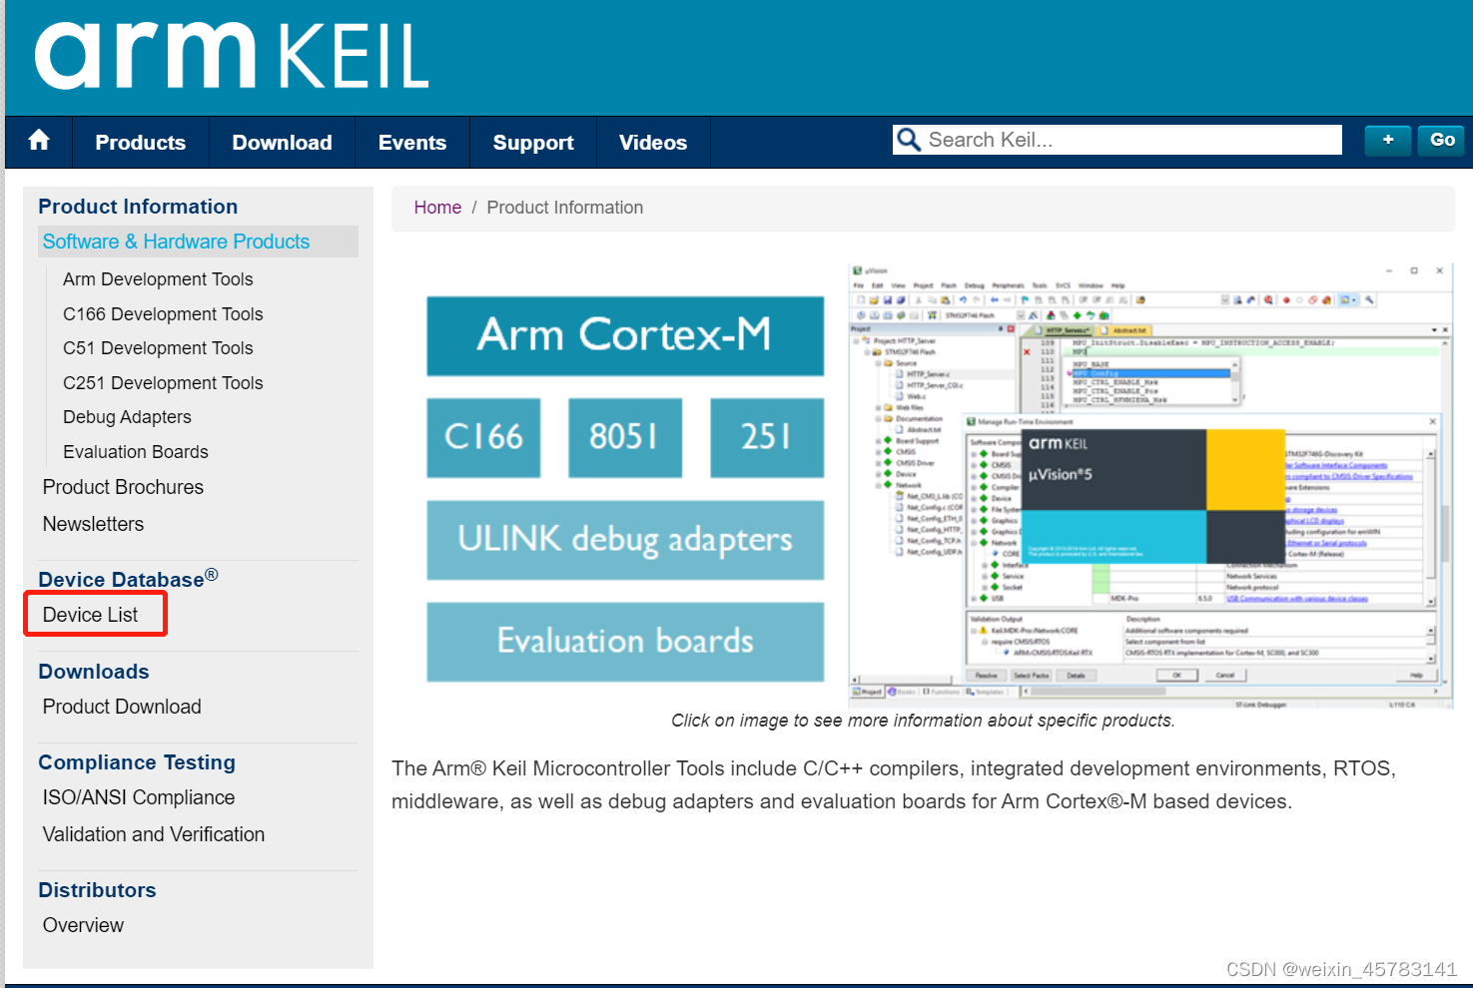The width and height of the screenshot is (1473, 988).
Task: Click the home icon in the navigation bar
Action: (x=39, y=142)
